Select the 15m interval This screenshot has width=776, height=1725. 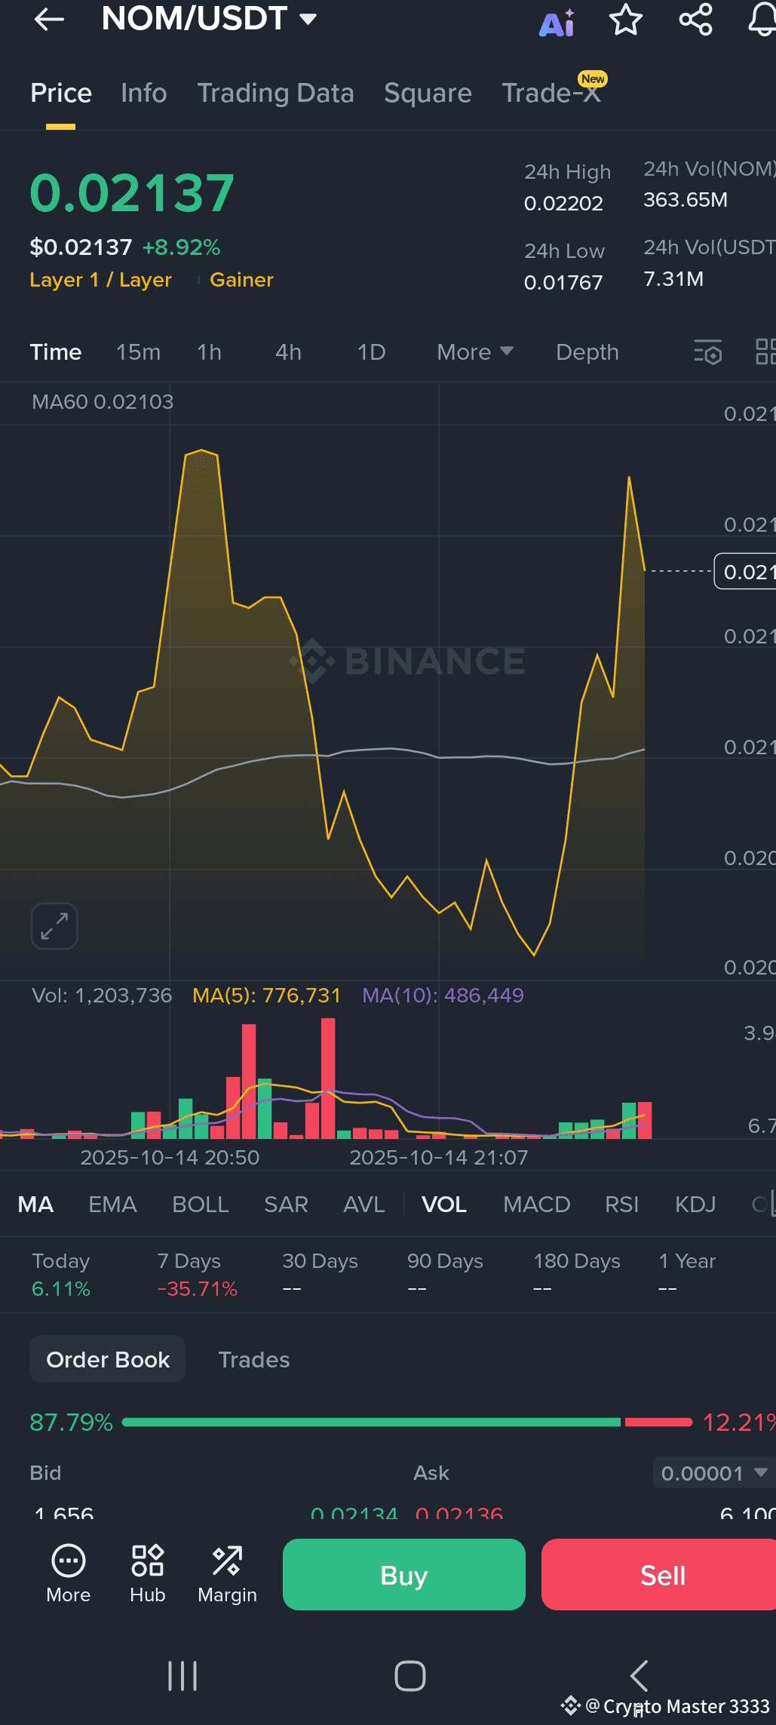[138, 351]
